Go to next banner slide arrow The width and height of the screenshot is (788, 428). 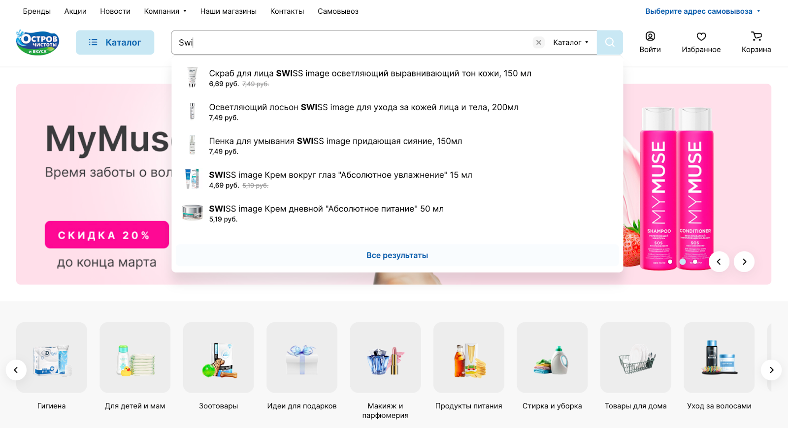(744, 262)
